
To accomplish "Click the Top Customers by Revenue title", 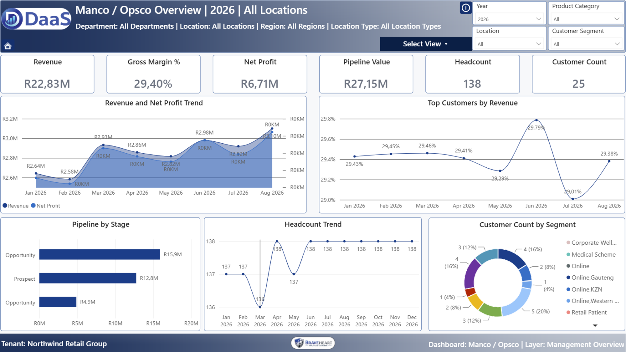I will click(x=473, y=103).
